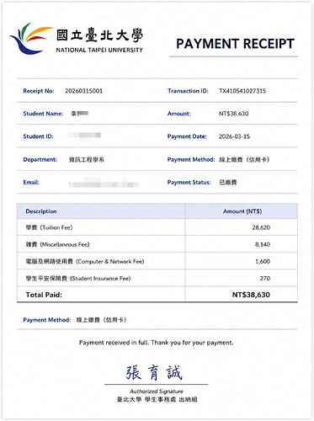
Task: Select 線上繳費(信用卡) below the fee table
Action: [x=102, y=320]
